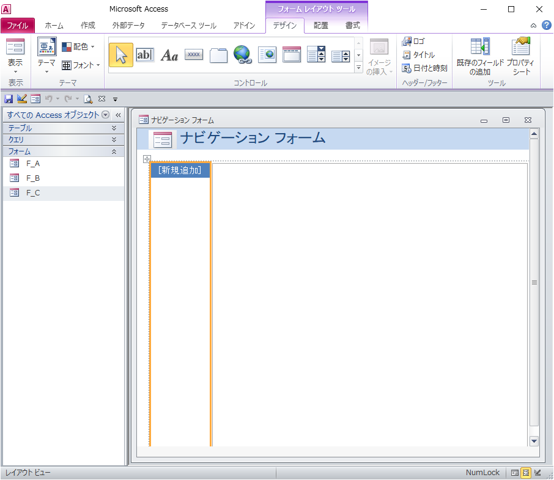Select form F_B in navigation pane

click(x=64, y=178)
